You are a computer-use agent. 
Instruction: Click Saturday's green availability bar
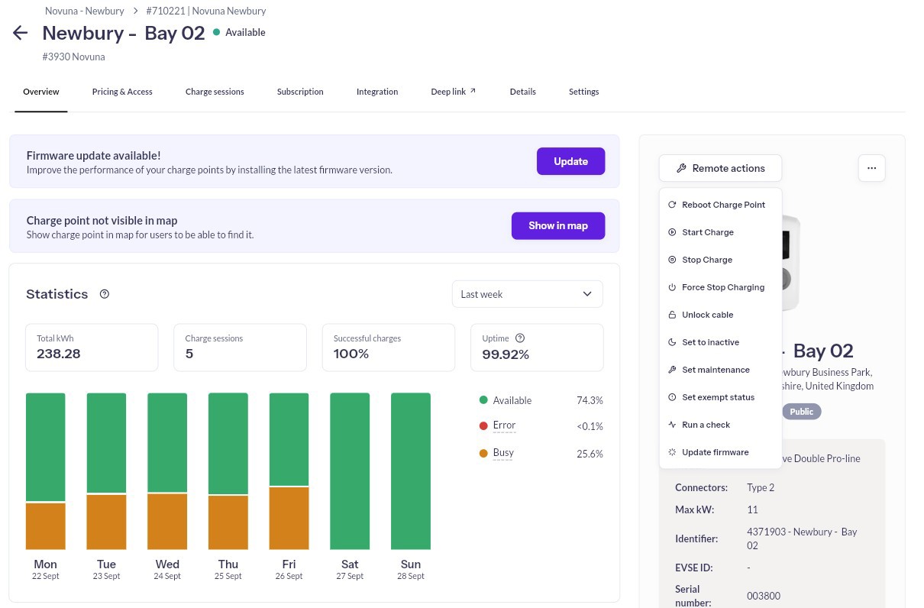coord(350,471)
